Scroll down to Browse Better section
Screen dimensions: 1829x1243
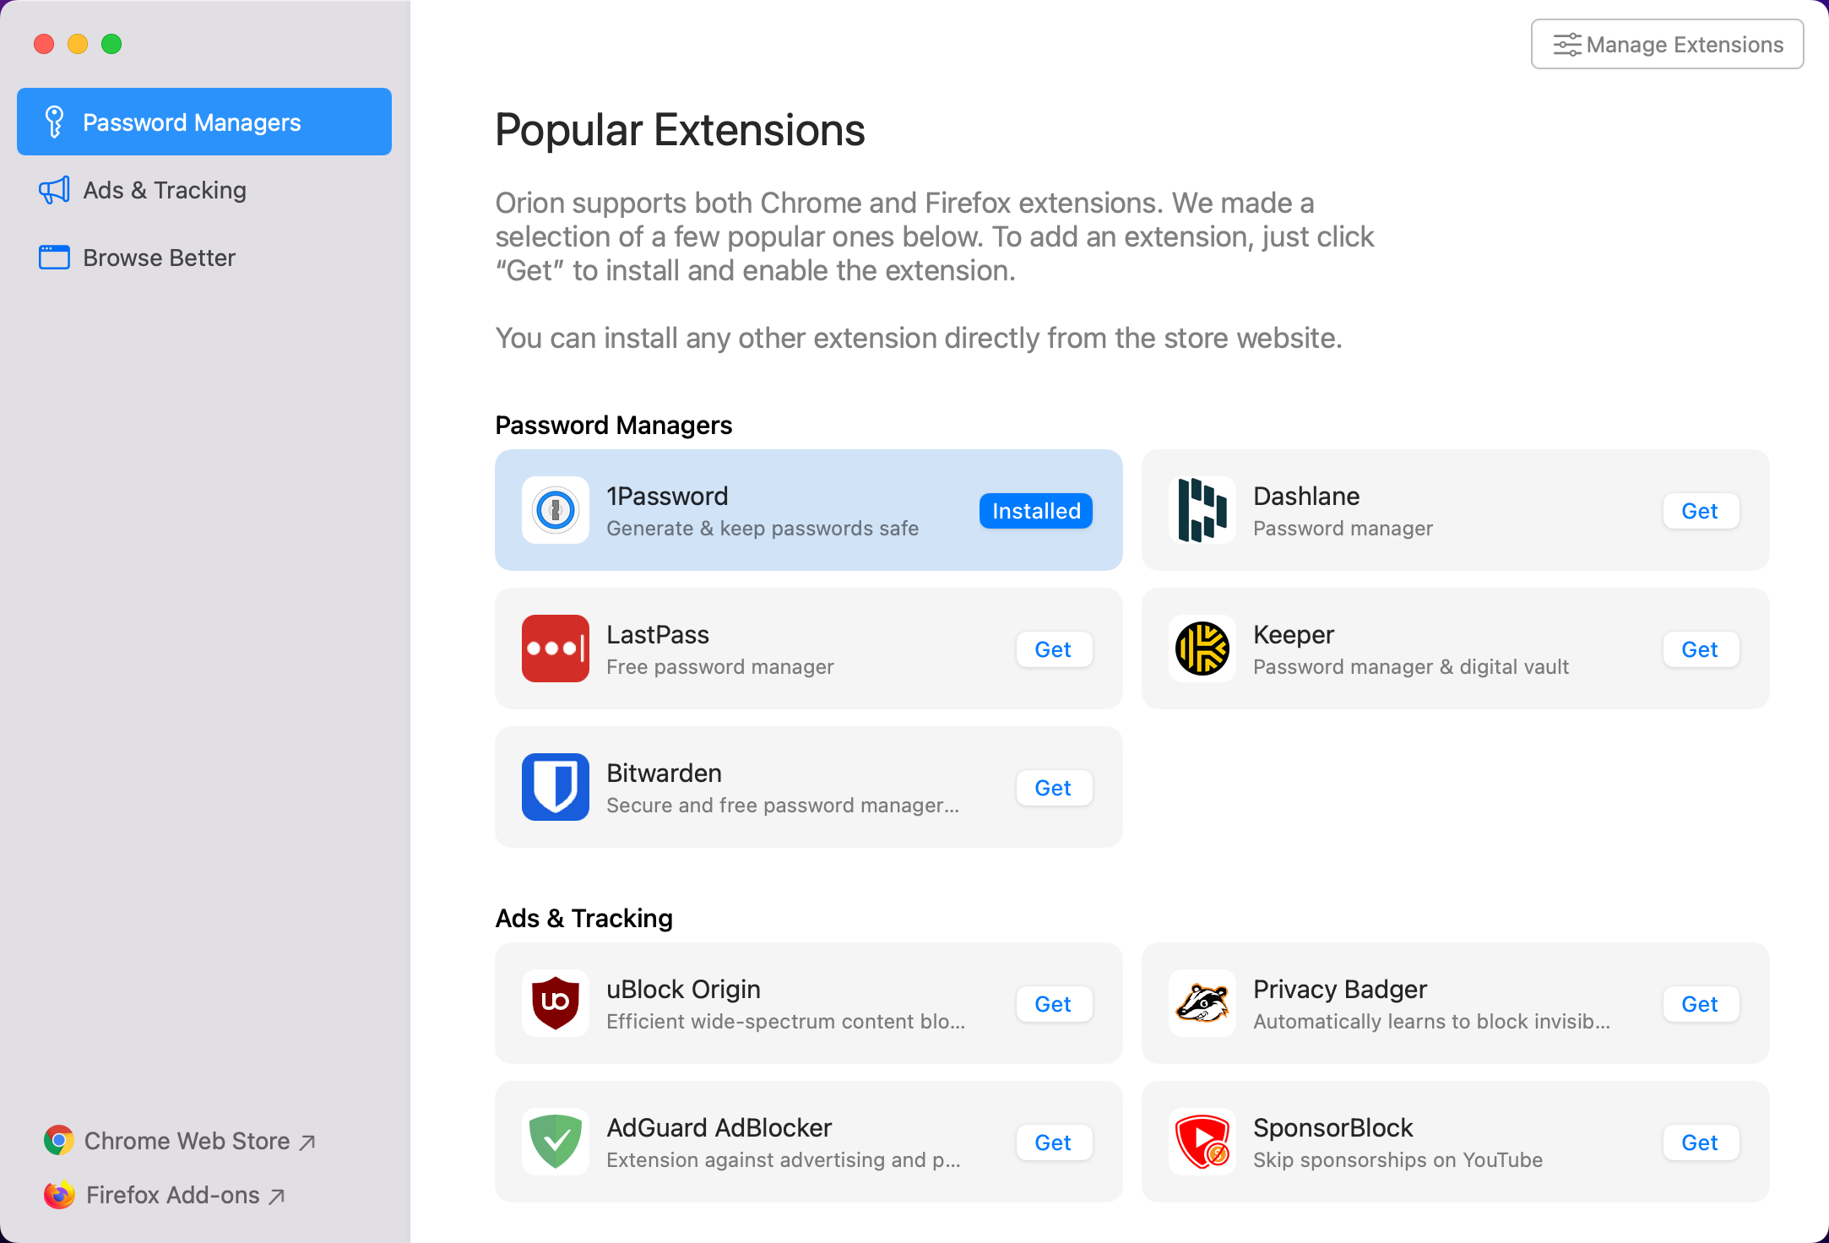coord(160,257)
